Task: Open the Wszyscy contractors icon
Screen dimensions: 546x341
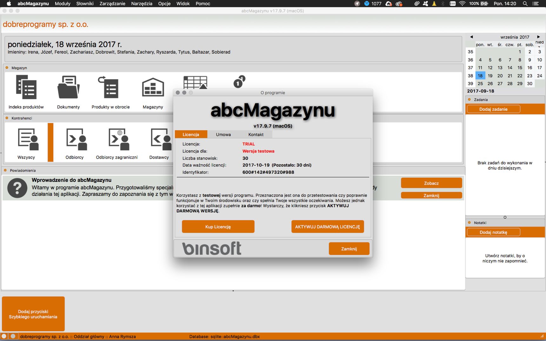Action: [x=28, y=139]
